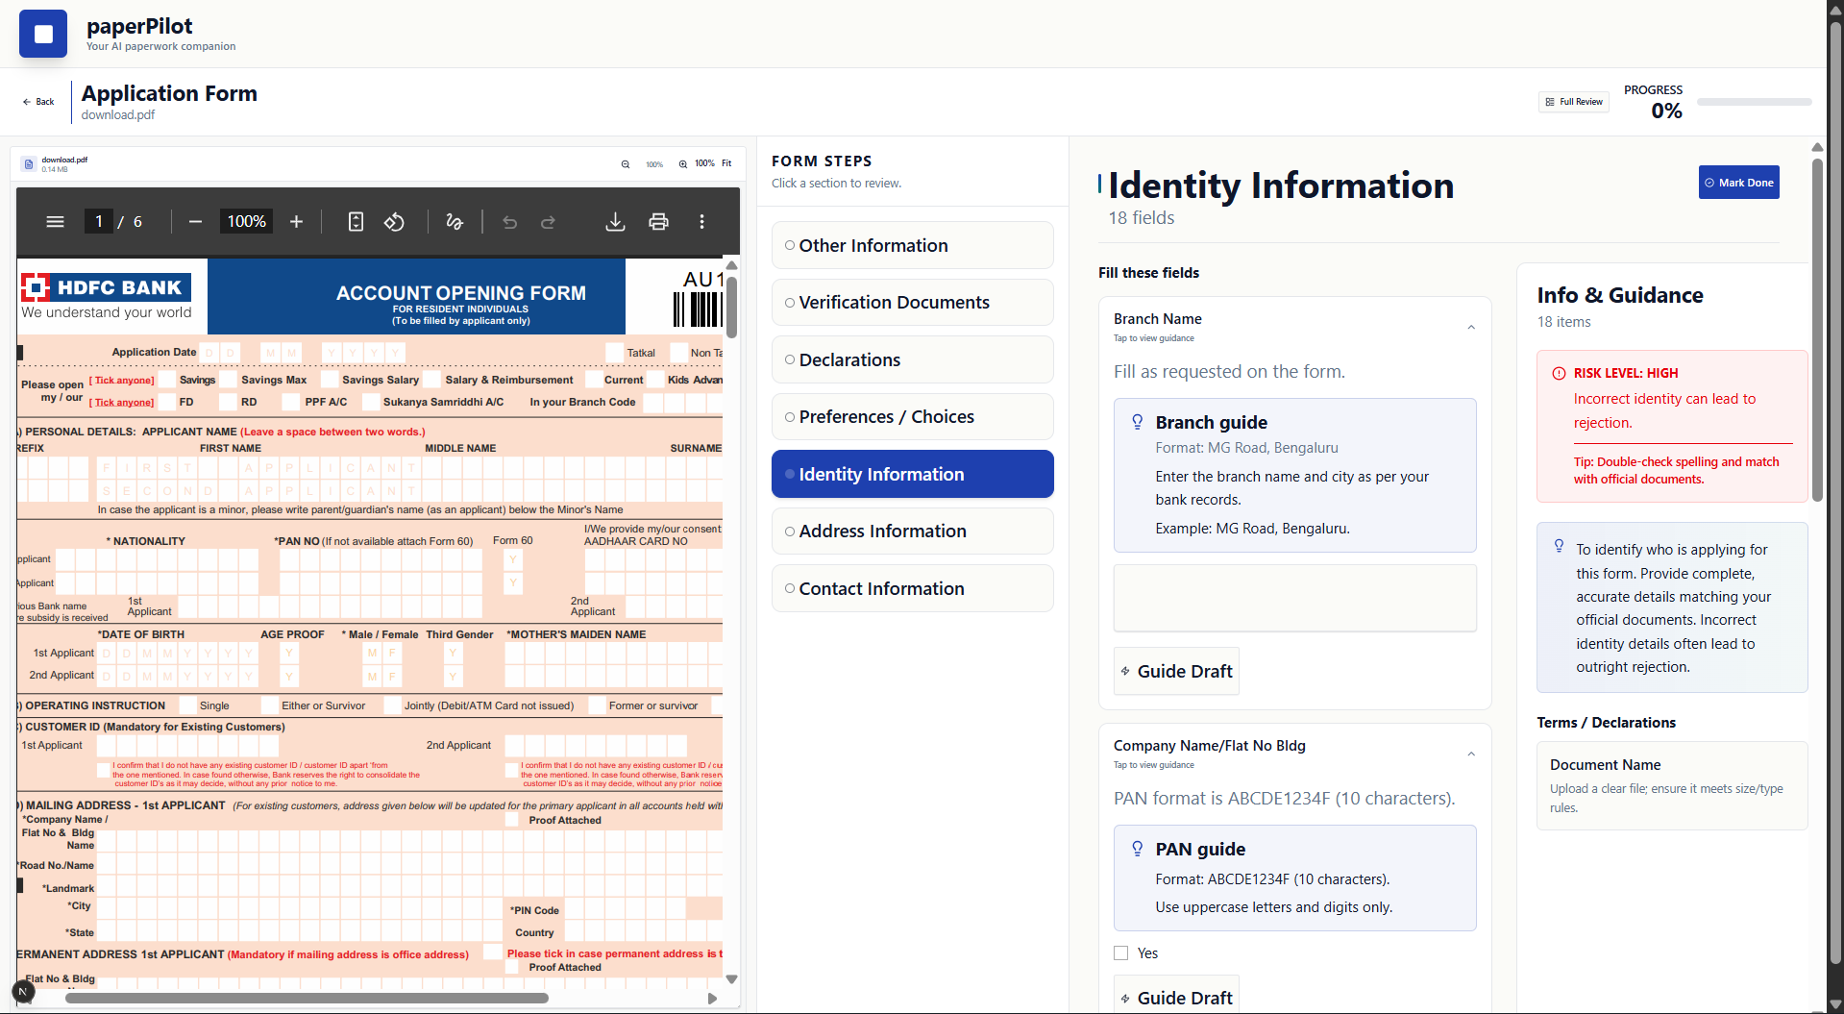The height and width of the screenshot is (1014, 1844).
Task: Tick the Current account checkbox
Action: coord(593,380)
